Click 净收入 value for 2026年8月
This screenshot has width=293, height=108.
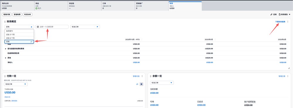pyautogui.click(x=283, y=62)
